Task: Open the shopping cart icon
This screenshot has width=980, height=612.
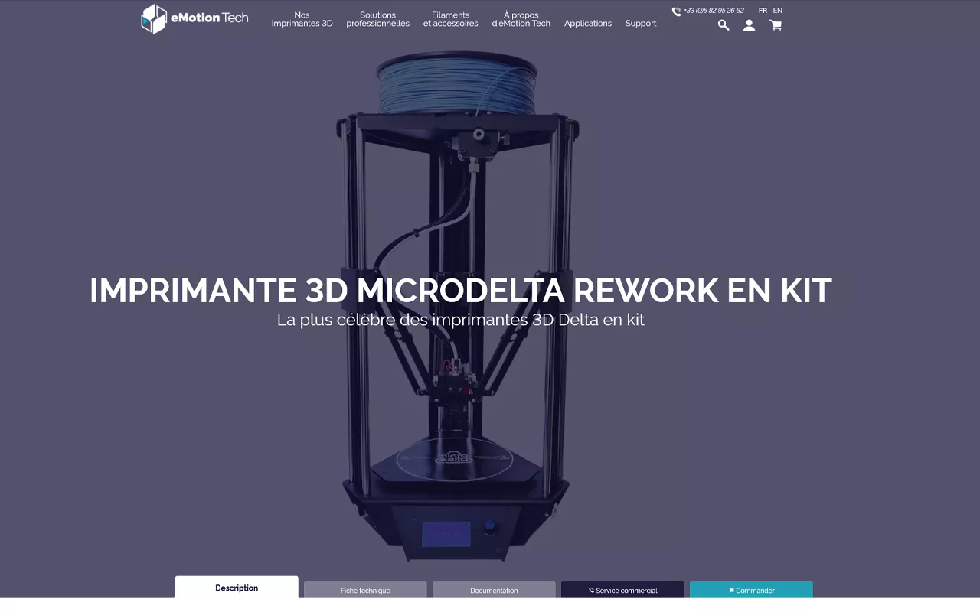Action: pyautogui.click(x=776, y=25)
